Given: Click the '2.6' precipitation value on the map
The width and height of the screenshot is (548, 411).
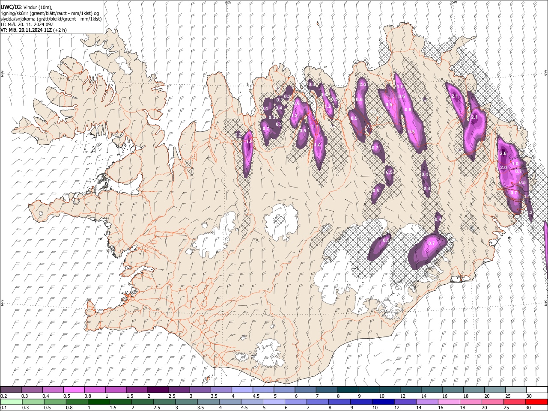Looking at the screenshot, I should (503, 153).
